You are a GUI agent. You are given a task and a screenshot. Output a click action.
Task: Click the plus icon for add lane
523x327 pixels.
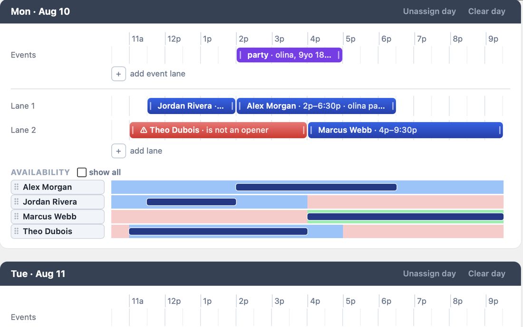pyautogui.click(x=118, y=151)
